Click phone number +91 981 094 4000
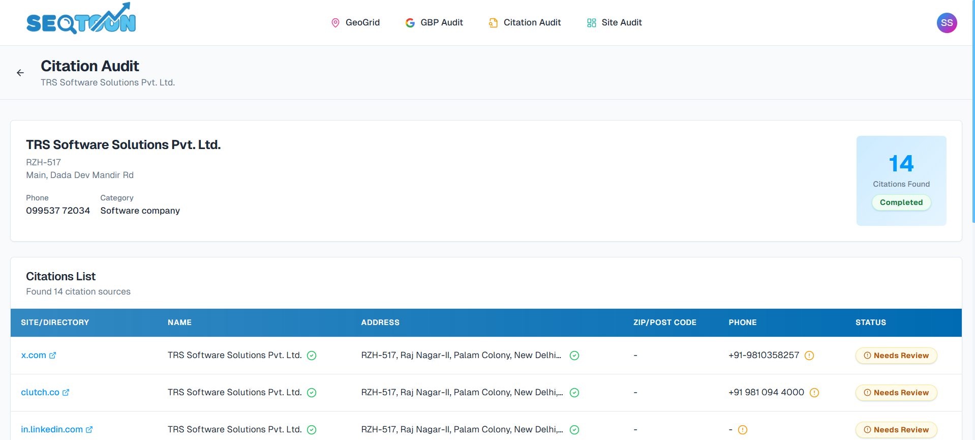The image size is (975, 440). point(766,392)
